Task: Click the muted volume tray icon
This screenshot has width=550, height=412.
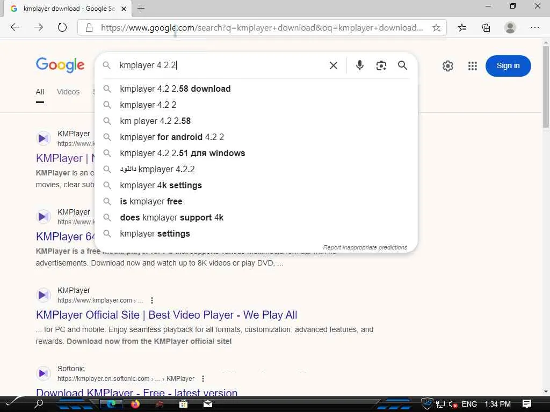Action: [x=452, y=404]
